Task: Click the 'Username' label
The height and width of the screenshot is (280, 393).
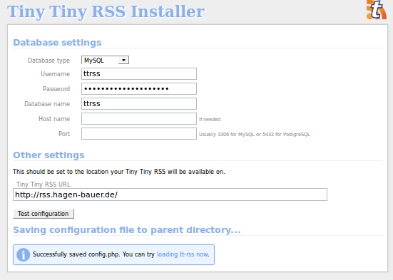Action: [56, 74]
